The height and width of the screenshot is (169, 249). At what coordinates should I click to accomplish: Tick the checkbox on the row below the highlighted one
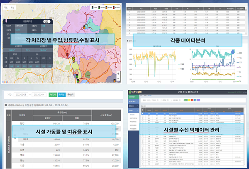click(142, 116)
